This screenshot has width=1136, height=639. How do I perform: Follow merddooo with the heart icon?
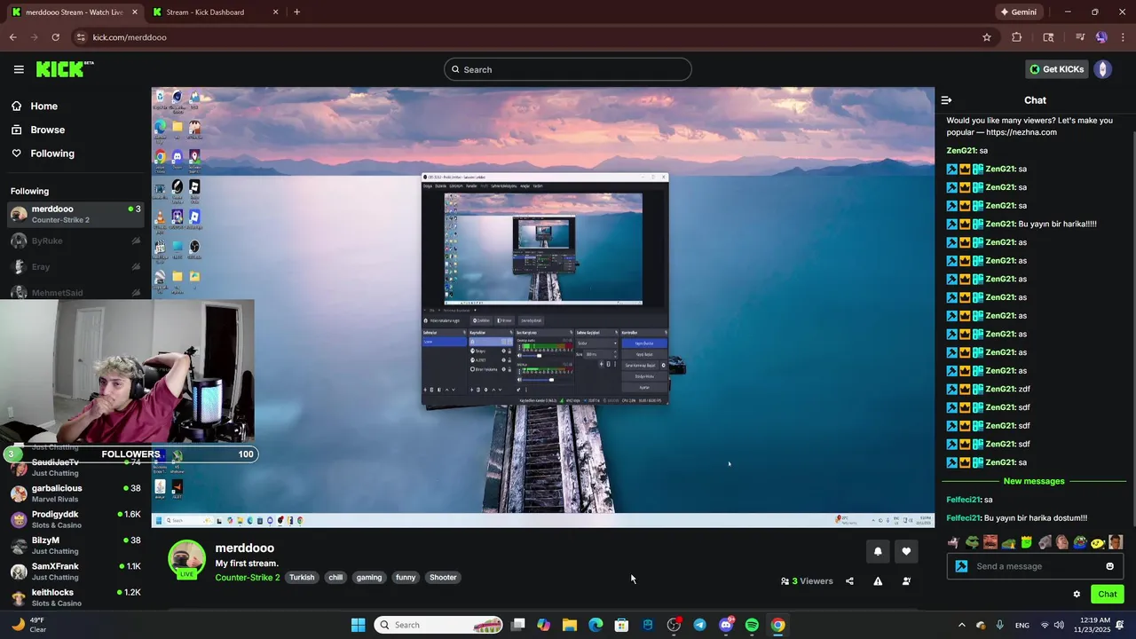coord(906,551)
